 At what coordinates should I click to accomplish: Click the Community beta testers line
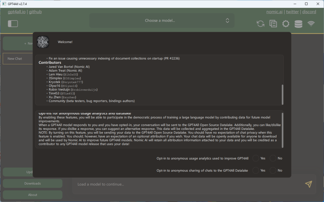coord(91,101)
